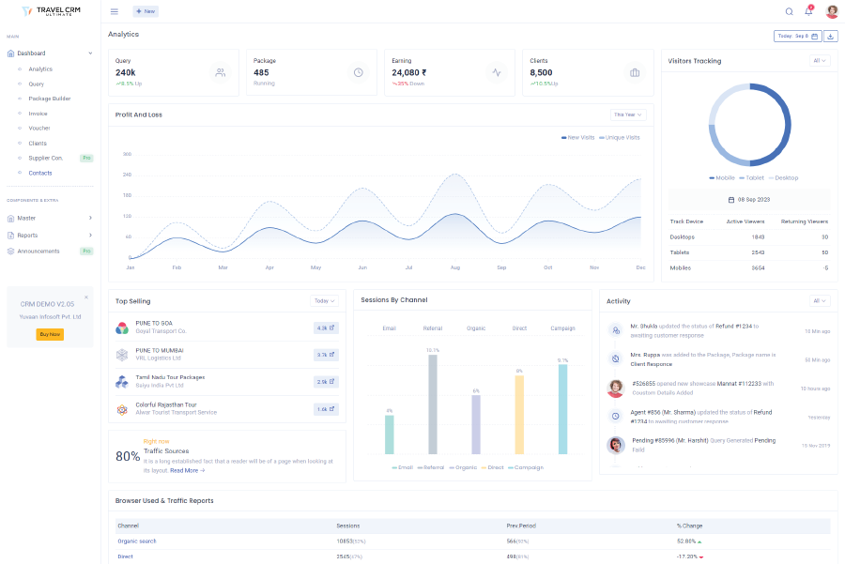845x564 pixels.
Task: Open the notifications bell
Action: (x=808, y=11)
